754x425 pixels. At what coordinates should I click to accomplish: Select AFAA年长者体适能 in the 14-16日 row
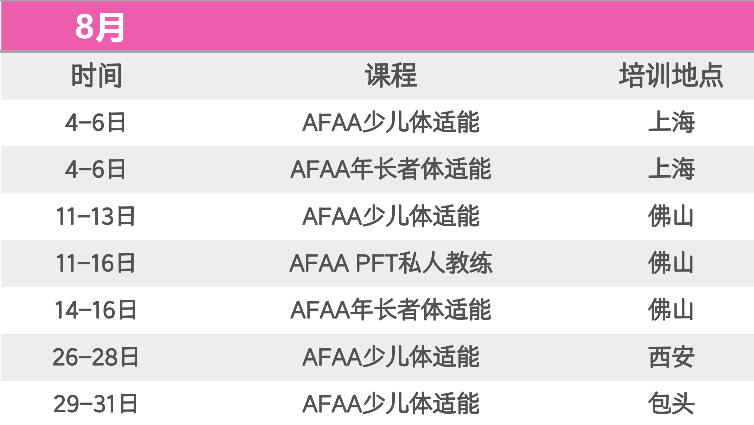(x=391, y=310)
